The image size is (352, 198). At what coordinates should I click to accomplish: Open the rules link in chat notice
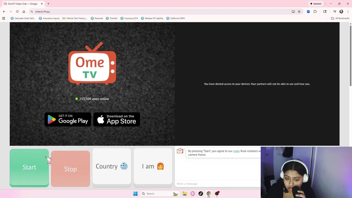pos(236,151)
